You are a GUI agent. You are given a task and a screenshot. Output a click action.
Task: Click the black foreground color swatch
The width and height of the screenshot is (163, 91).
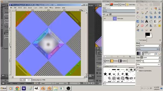147,34
